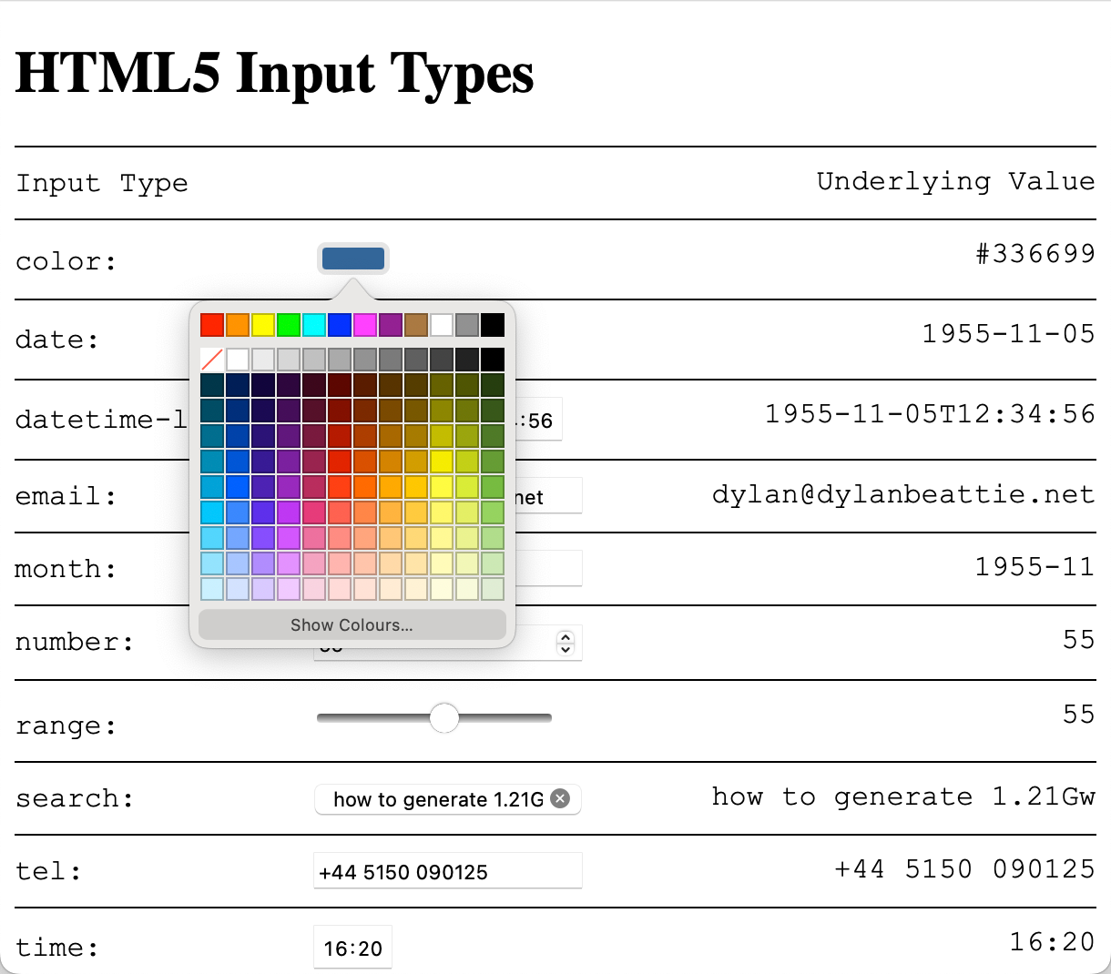Click the seconds field showing :56
This screenshot has height=974, width=1111.
point(539,419)
